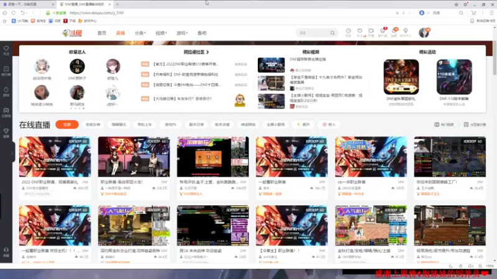Expand the 游戏 navigation dropdown
This screenshot has height=279, width=497.
(x=182, y=33)
